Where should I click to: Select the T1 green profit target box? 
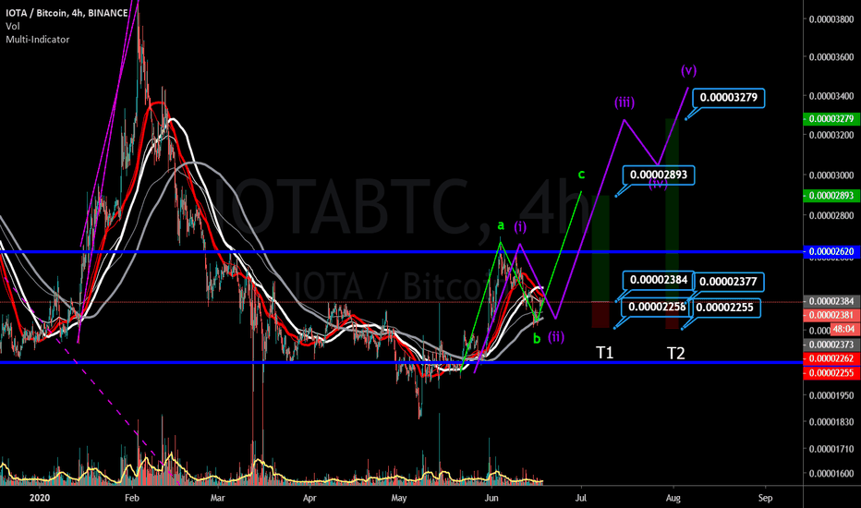click(600, 248)
